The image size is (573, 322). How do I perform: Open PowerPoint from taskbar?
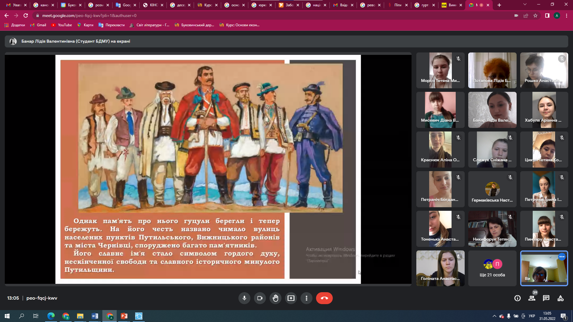(x=124, y=316)
